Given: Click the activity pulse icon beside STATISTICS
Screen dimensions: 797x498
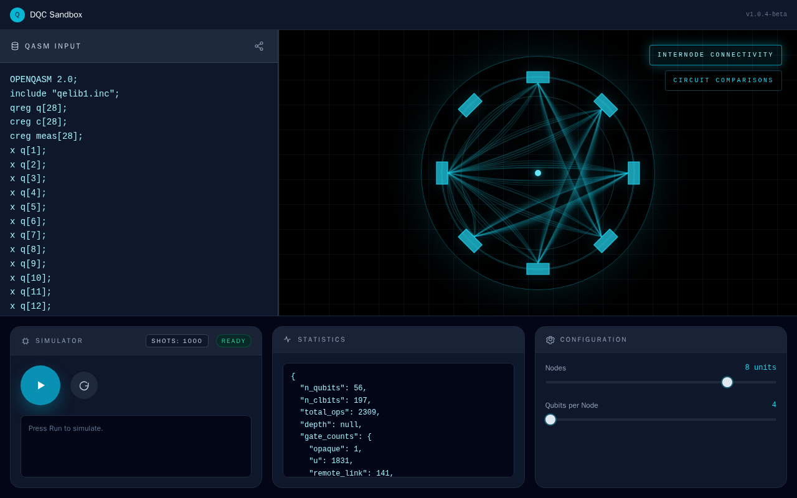Looking at the screenshot, I should (287, 340).
